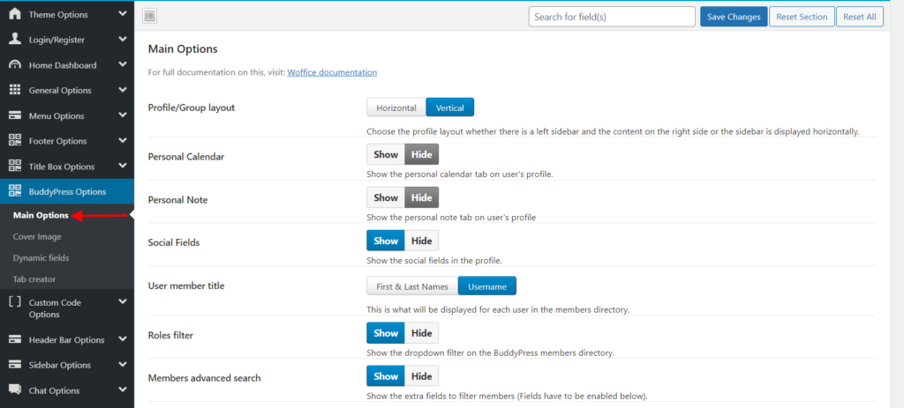Hide the Social Fields option

pos(421,241)
